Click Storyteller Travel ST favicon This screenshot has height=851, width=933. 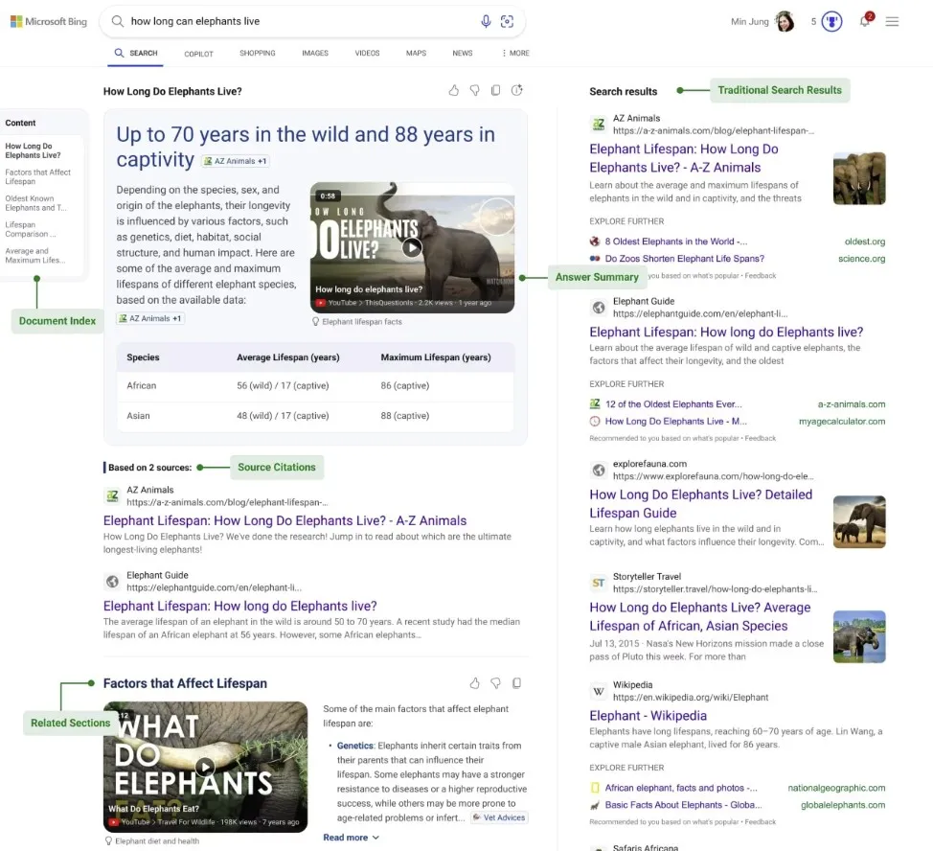click(x=598, y=583)
